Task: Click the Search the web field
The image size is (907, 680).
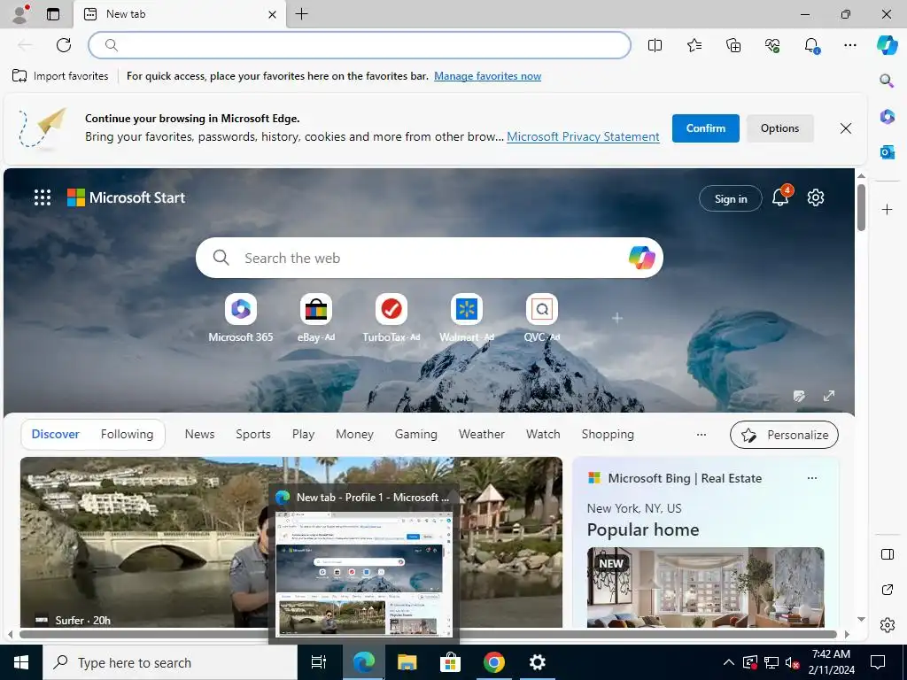Action: (430, 258)
